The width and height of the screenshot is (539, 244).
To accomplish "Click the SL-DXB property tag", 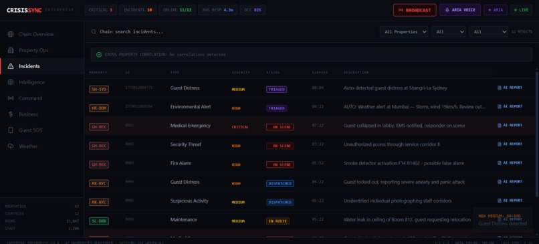I will 99,221.
